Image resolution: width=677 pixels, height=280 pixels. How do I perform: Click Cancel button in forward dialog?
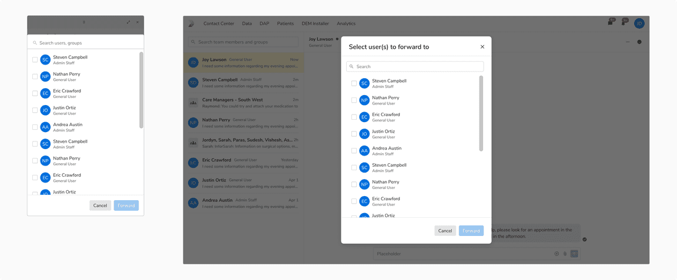445,231
